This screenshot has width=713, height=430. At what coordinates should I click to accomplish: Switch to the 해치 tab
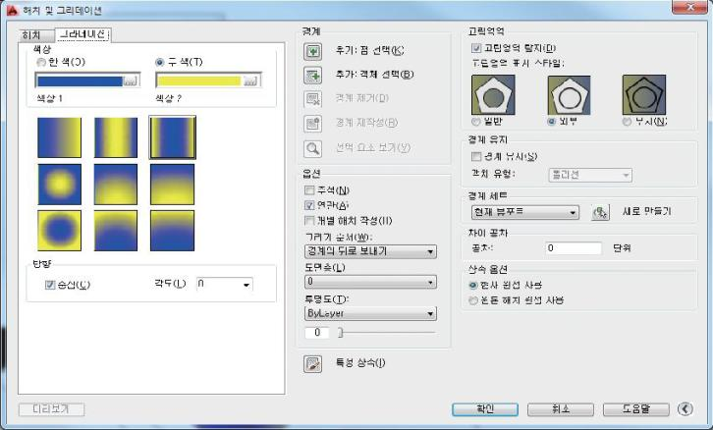(31, 34)
